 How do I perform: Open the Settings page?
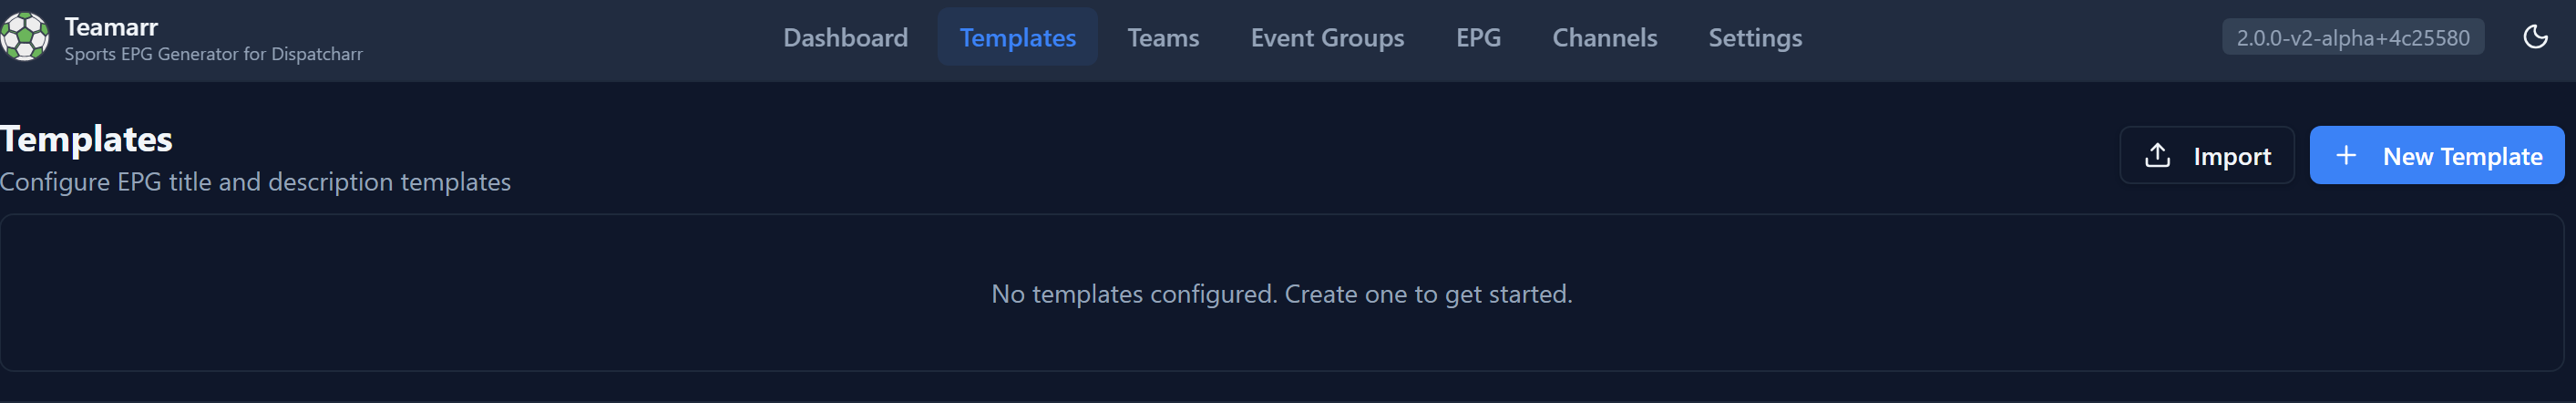coord(1755,37)
